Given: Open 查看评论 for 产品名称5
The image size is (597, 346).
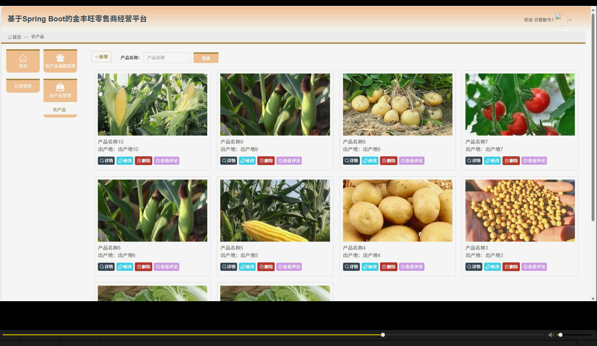Looking at the screenshot, I should click(289, 267).
